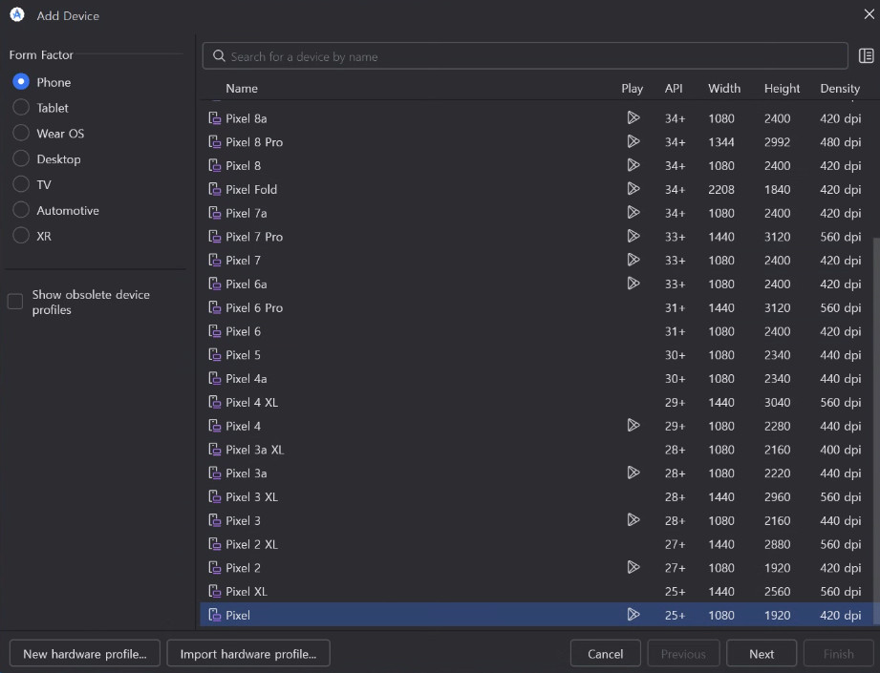The width and height of the screenshot is (880, 673).
Task: Select the Pixel Fold device name
Action: 251,189
